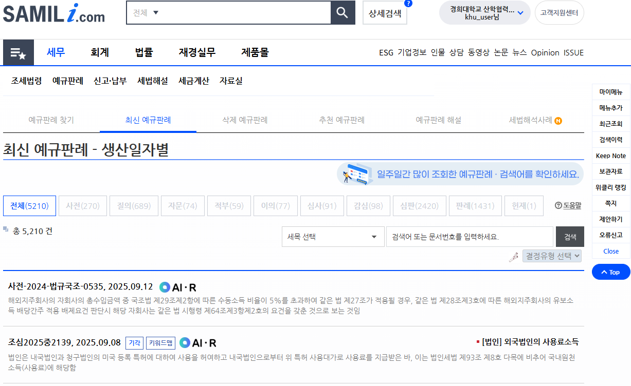Select the 전체(5210) filter
This screenshot has width=631, height=386.
pos(29,206)
